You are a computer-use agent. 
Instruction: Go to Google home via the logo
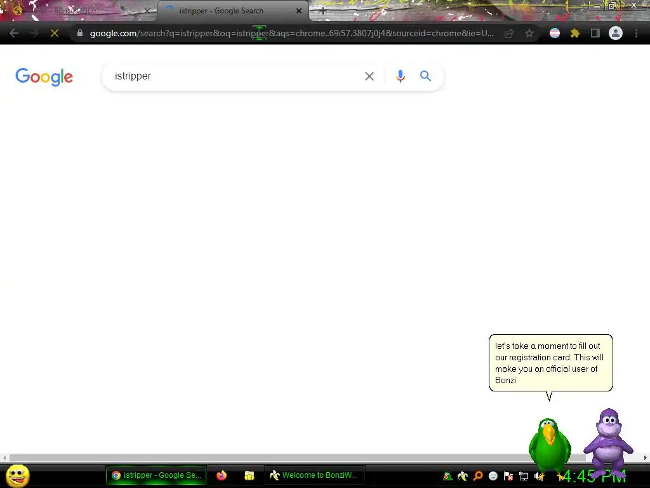[x=44, y=77]
